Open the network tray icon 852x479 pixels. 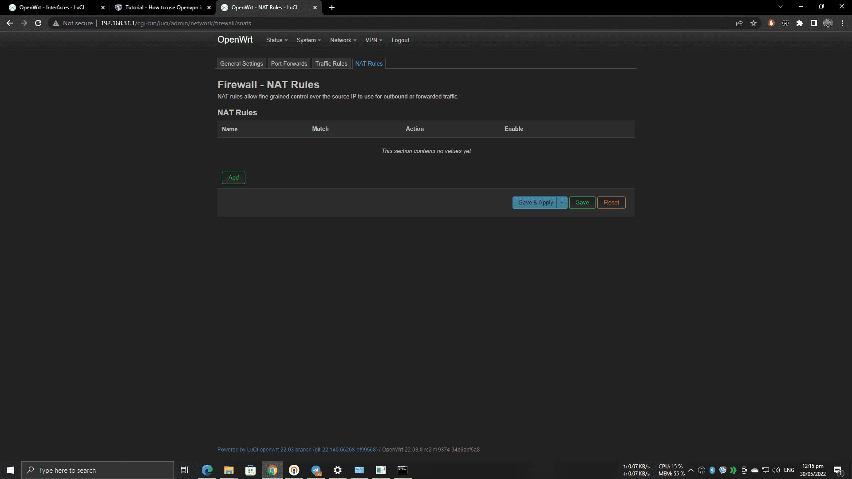pos(765,470)
